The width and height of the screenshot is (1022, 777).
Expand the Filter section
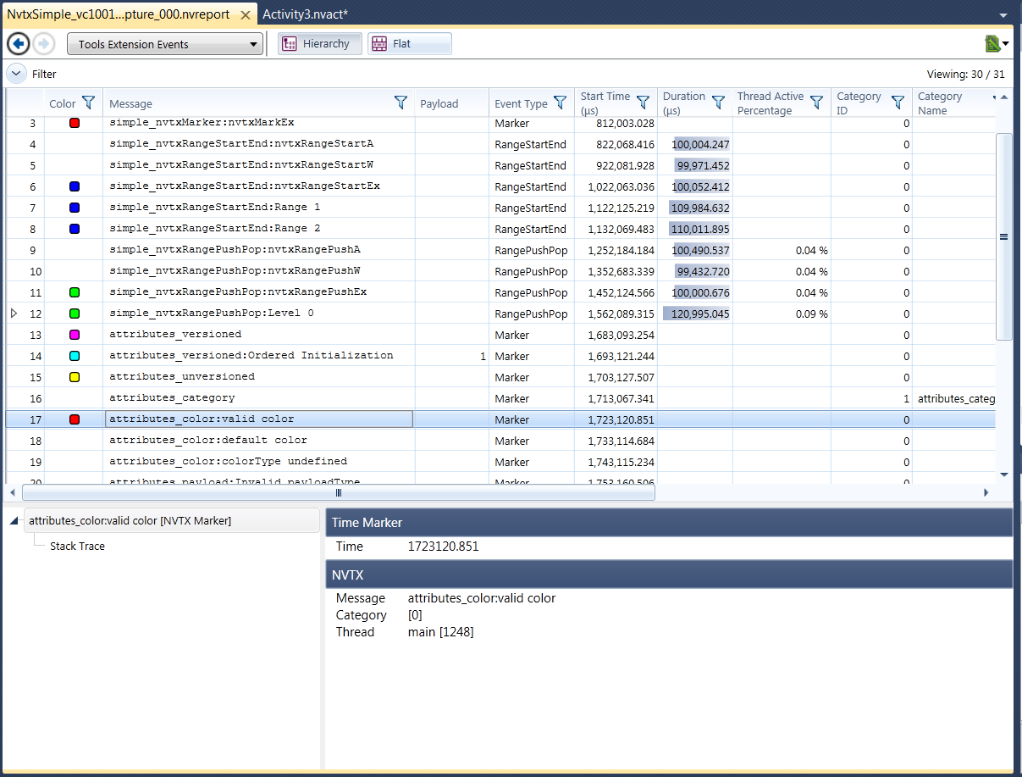[16, 74]
